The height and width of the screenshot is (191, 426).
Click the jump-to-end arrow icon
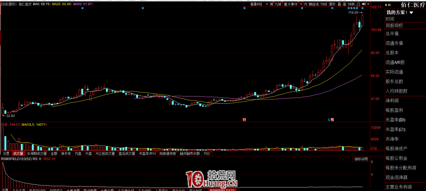(364, 4)
